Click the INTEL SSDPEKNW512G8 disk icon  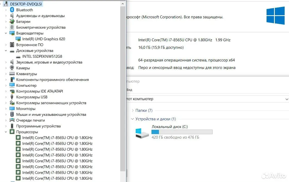(18, 57)
